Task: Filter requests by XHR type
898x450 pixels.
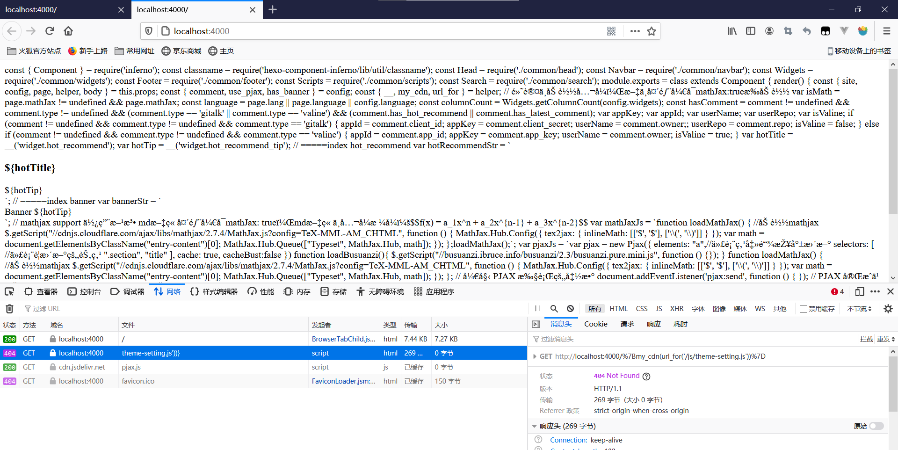Action: [x=676, y=309]
